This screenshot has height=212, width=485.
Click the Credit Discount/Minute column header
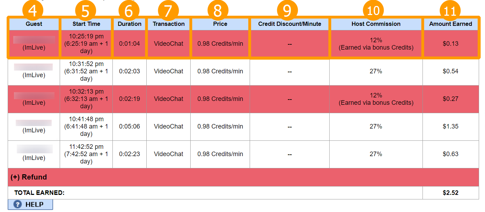(289, 24)
